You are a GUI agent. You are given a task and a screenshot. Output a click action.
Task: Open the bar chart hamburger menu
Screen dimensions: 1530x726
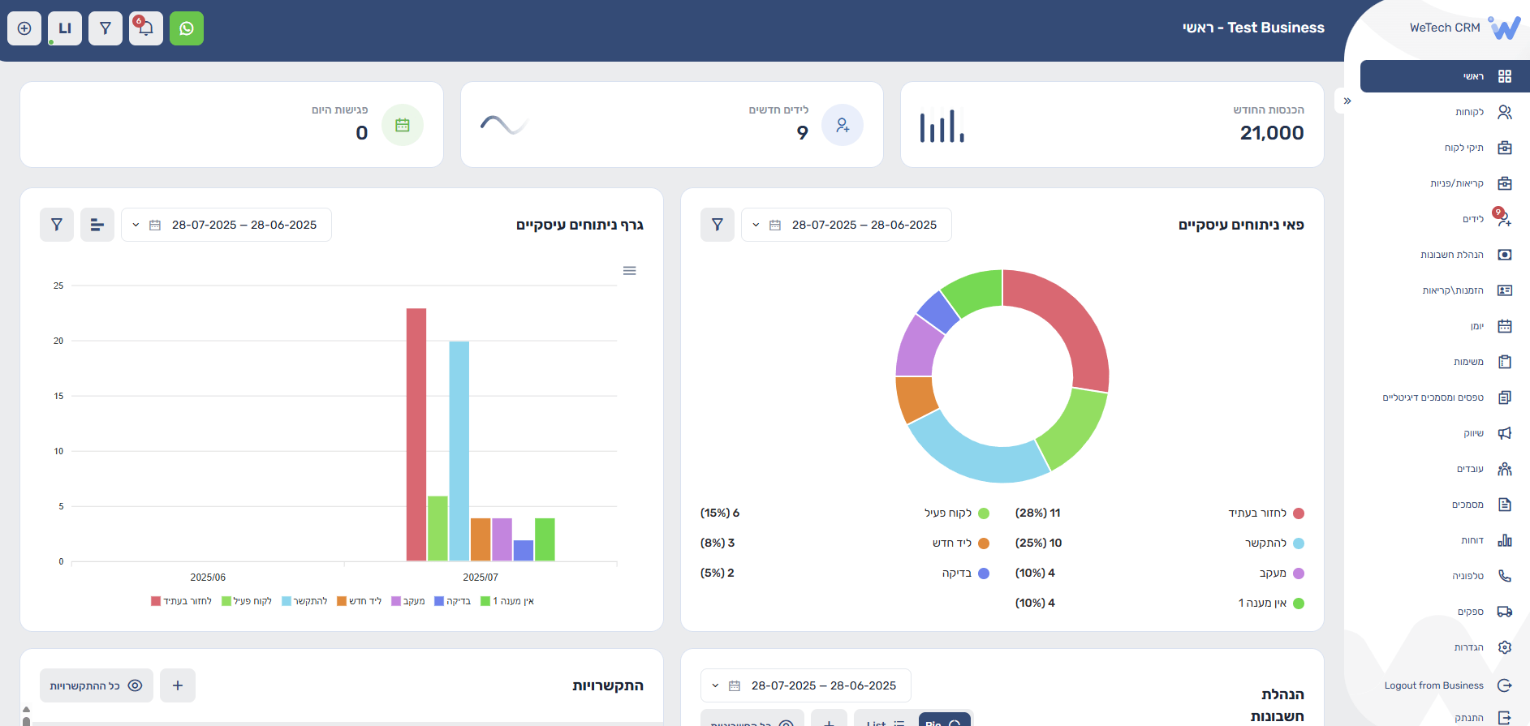tap(629, 271)
